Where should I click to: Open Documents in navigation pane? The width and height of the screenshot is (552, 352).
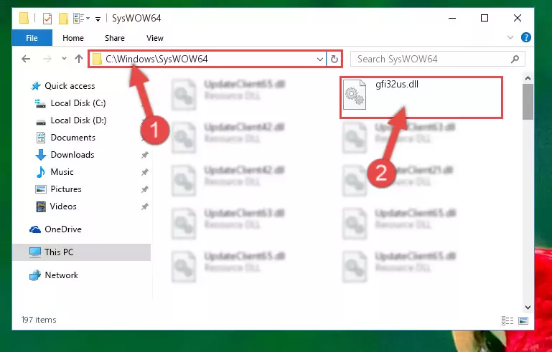pos(73,138)
